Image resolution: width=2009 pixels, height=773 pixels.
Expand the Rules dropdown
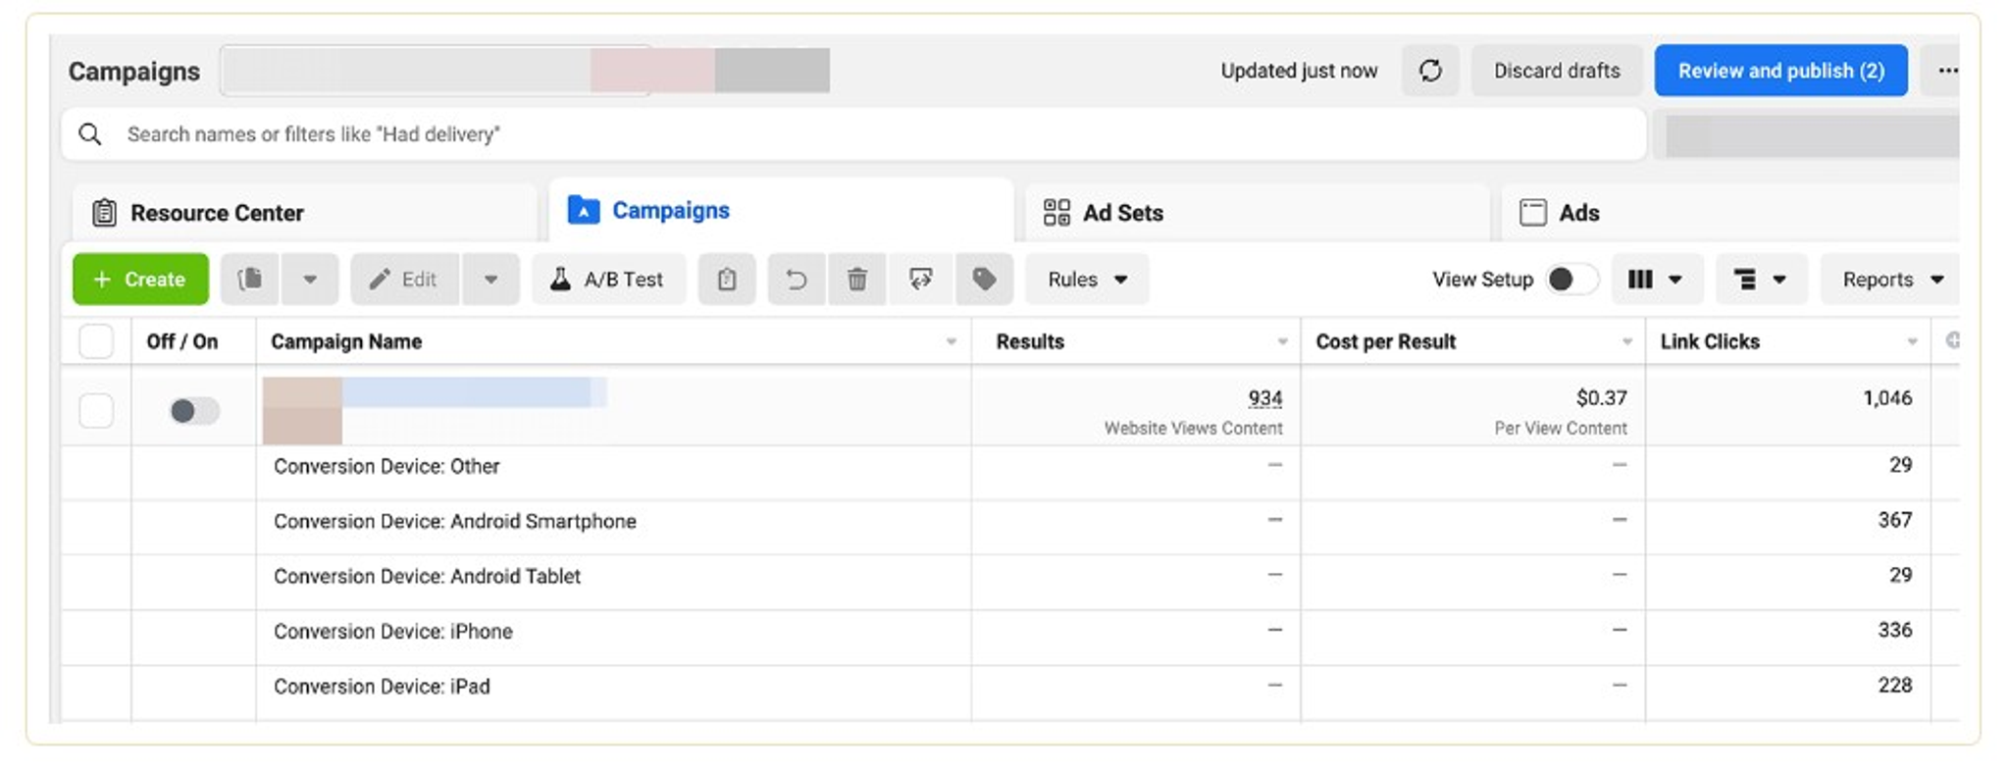1087,280
